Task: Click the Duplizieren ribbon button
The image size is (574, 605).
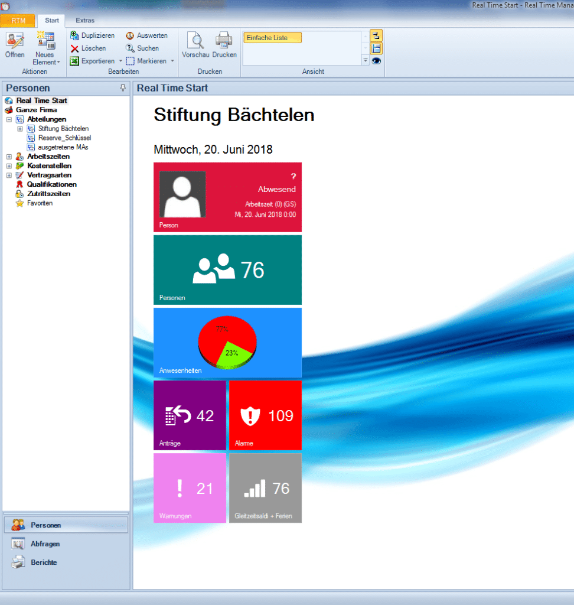Action: [93, 35]
